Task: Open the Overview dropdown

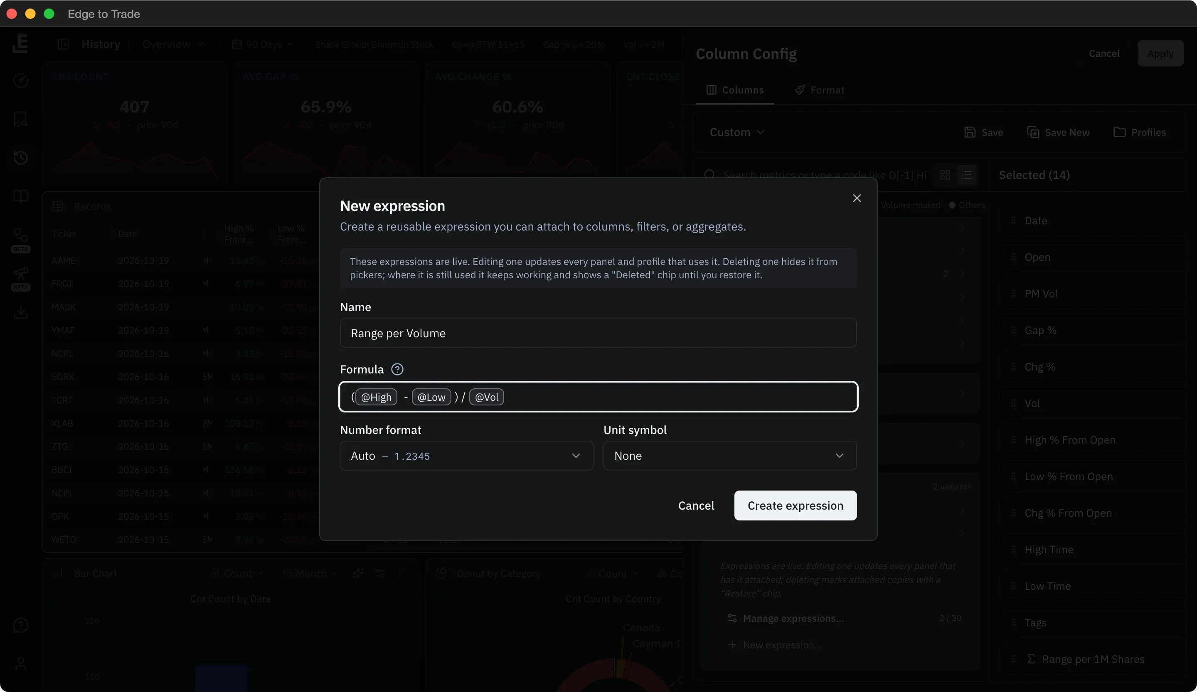Action: pyautogui.click(x=173, y=44)
